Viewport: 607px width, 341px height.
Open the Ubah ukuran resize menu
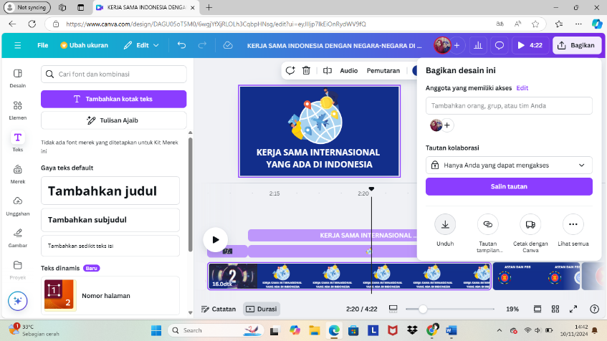click(x=84, y=45)
